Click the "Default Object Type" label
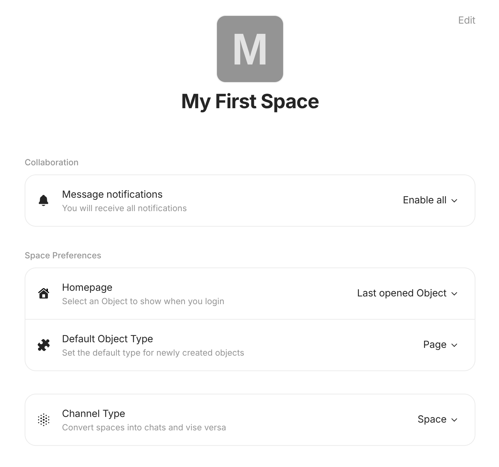This screenshot has width=499, height=467. 107,339
